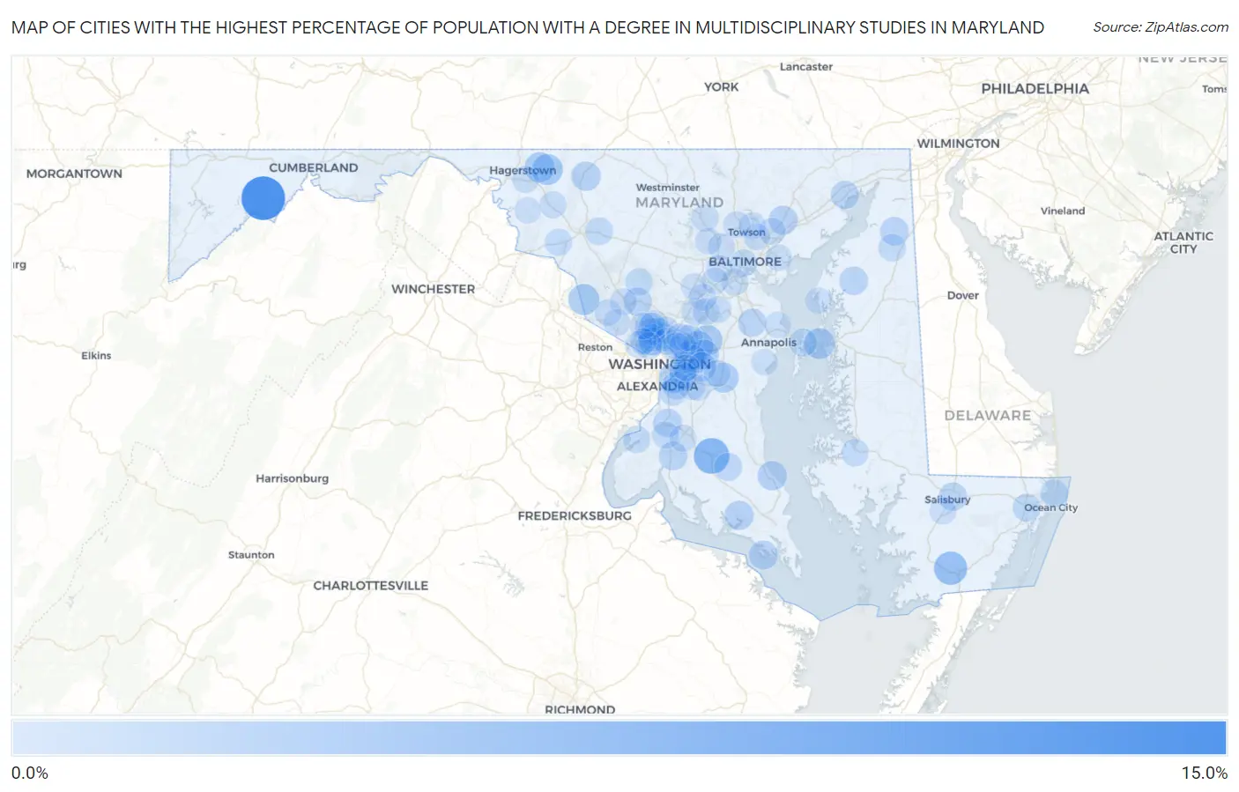Click the Staunton map label
The image size is (1239, 792).
pyautogui.click(x=251, y=555)
